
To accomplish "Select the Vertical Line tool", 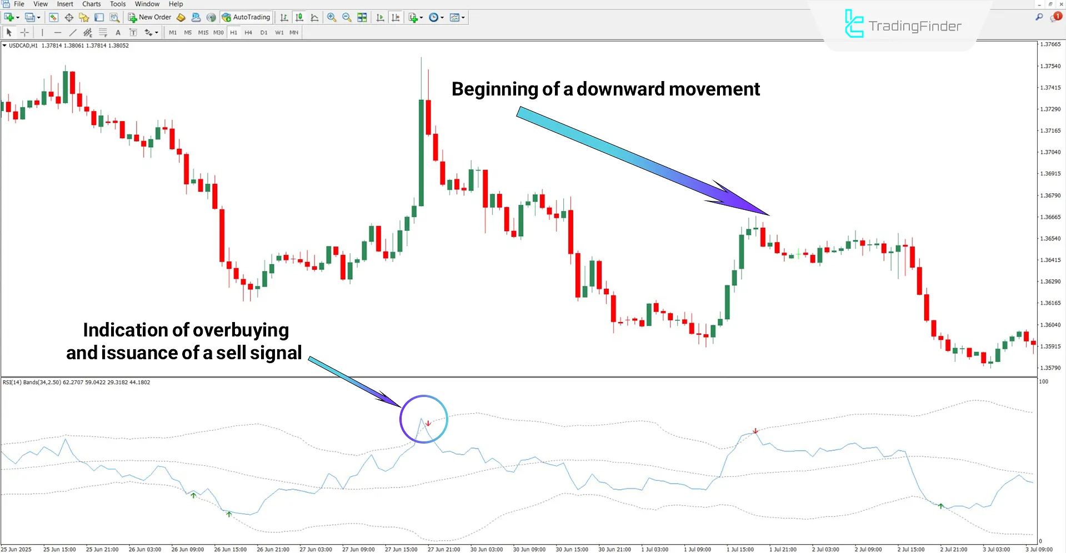I will tap(42, 32).
